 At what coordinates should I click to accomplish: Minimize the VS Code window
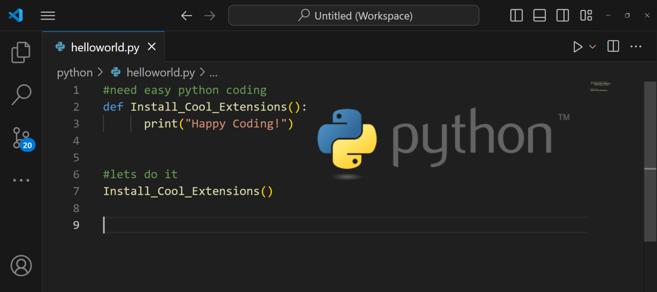coord(608,15)
